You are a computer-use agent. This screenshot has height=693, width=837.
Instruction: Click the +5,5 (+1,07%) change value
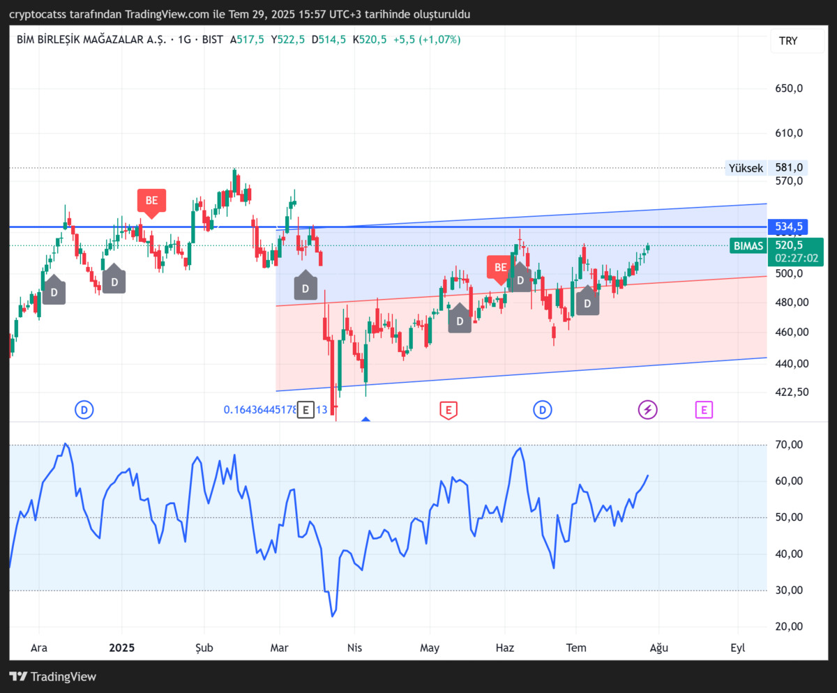pos(427,40)
